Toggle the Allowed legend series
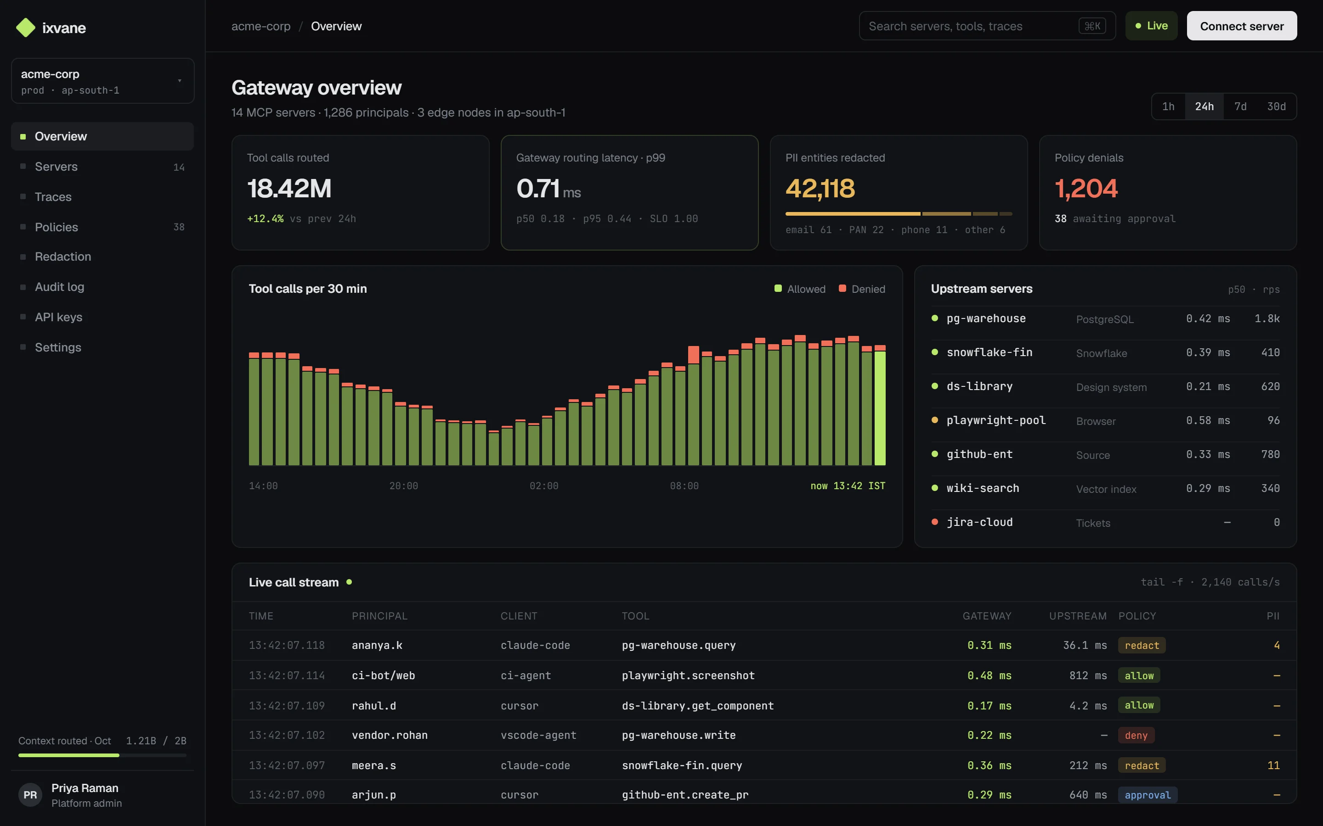This screenshot has height=826, width=1323. (800, 289)
